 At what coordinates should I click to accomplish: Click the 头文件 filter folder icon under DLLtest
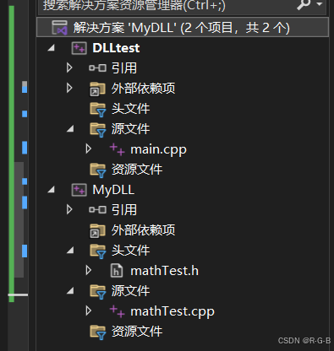click(x=98, y=110)
